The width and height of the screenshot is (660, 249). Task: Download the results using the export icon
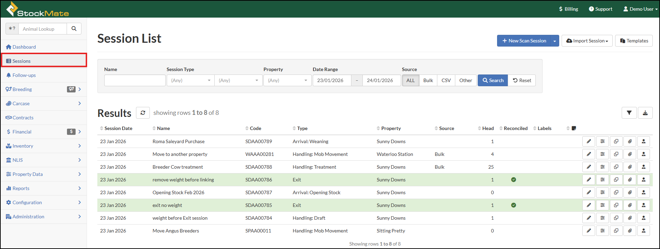645,113
